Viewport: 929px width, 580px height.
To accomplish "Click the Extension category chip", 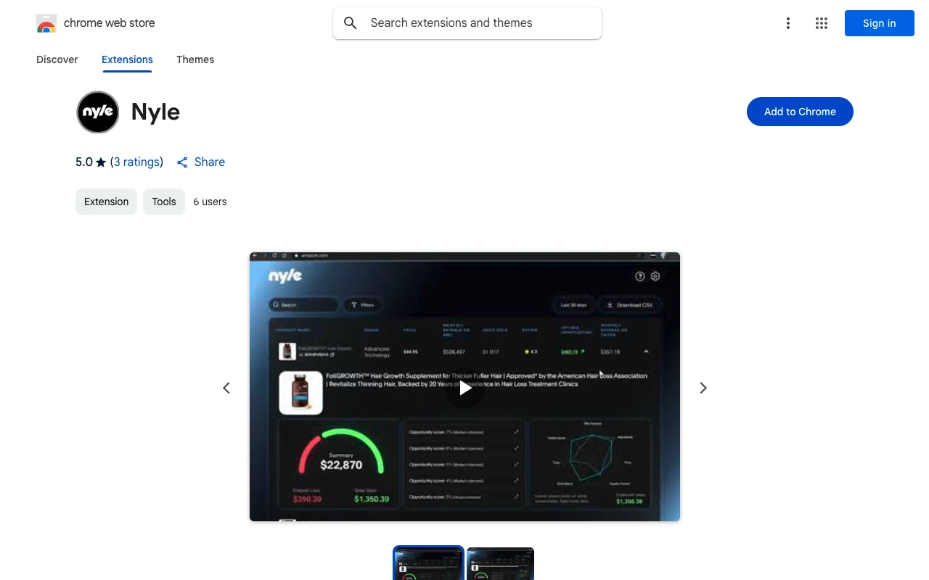I will click(x=106, y=202).
